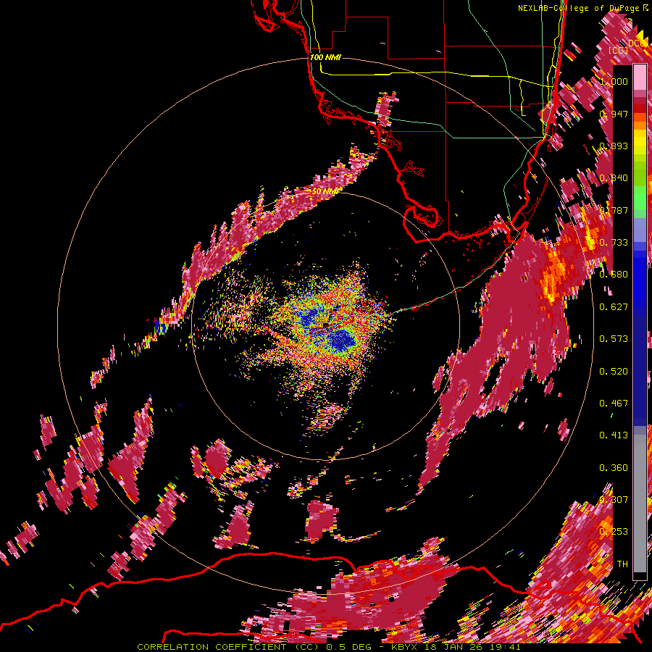Click the 0.627 scale value

pos(614,307)
